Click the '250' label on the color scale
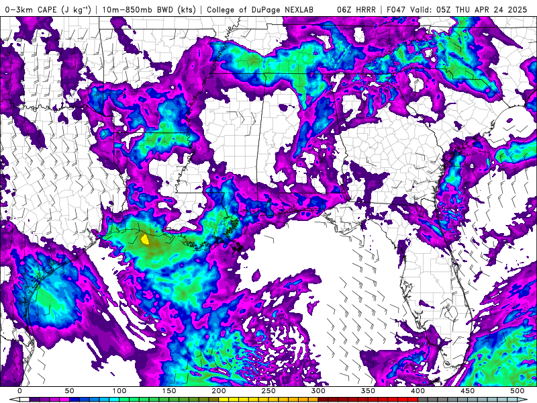537x403 pixels. point(268,391)
